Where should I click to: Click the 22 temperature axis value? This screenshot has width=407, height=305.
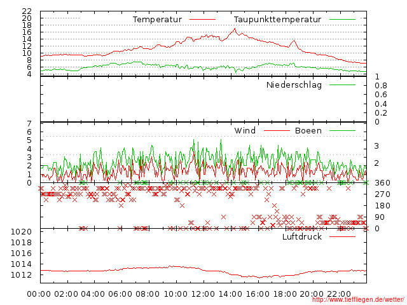tap(27, 11)
